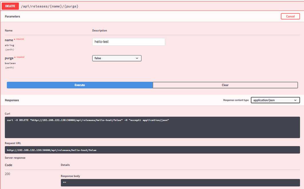Open the purge dropdown set to false
This screenshot has height=189, width=304.
point(117,58)
